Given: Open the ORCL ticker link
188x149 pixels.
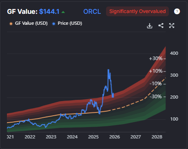Looking at the screenshot, I should (x=92, y=12).
